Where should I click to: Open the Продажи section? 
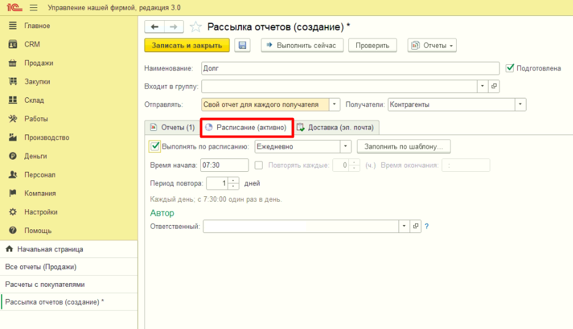39,63
